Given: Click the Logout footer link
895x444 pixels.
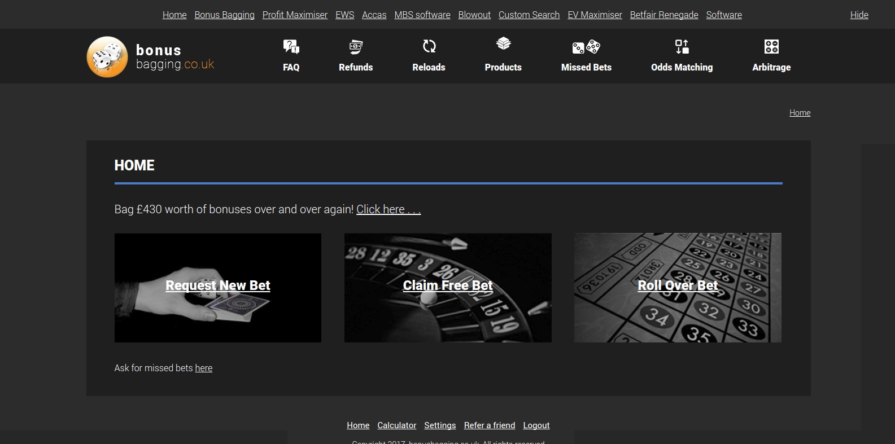Looking at the screenshot, I should [x=536, y=425].
